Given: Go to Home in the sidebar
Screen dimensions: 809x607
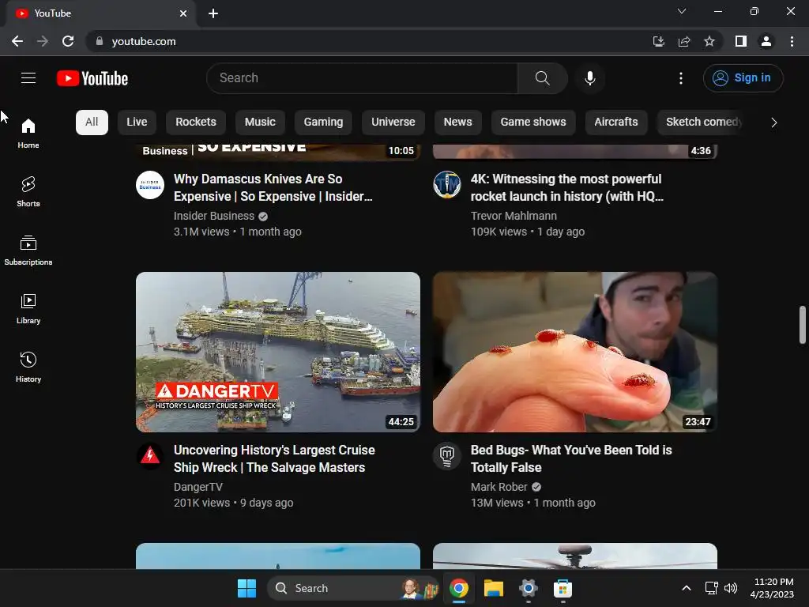Looking at the screenshot, I should pyautogui.click(x=28, y=134).
